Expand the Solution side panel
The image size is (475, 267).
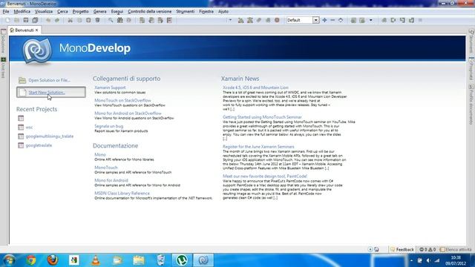(x=3, y=41)
